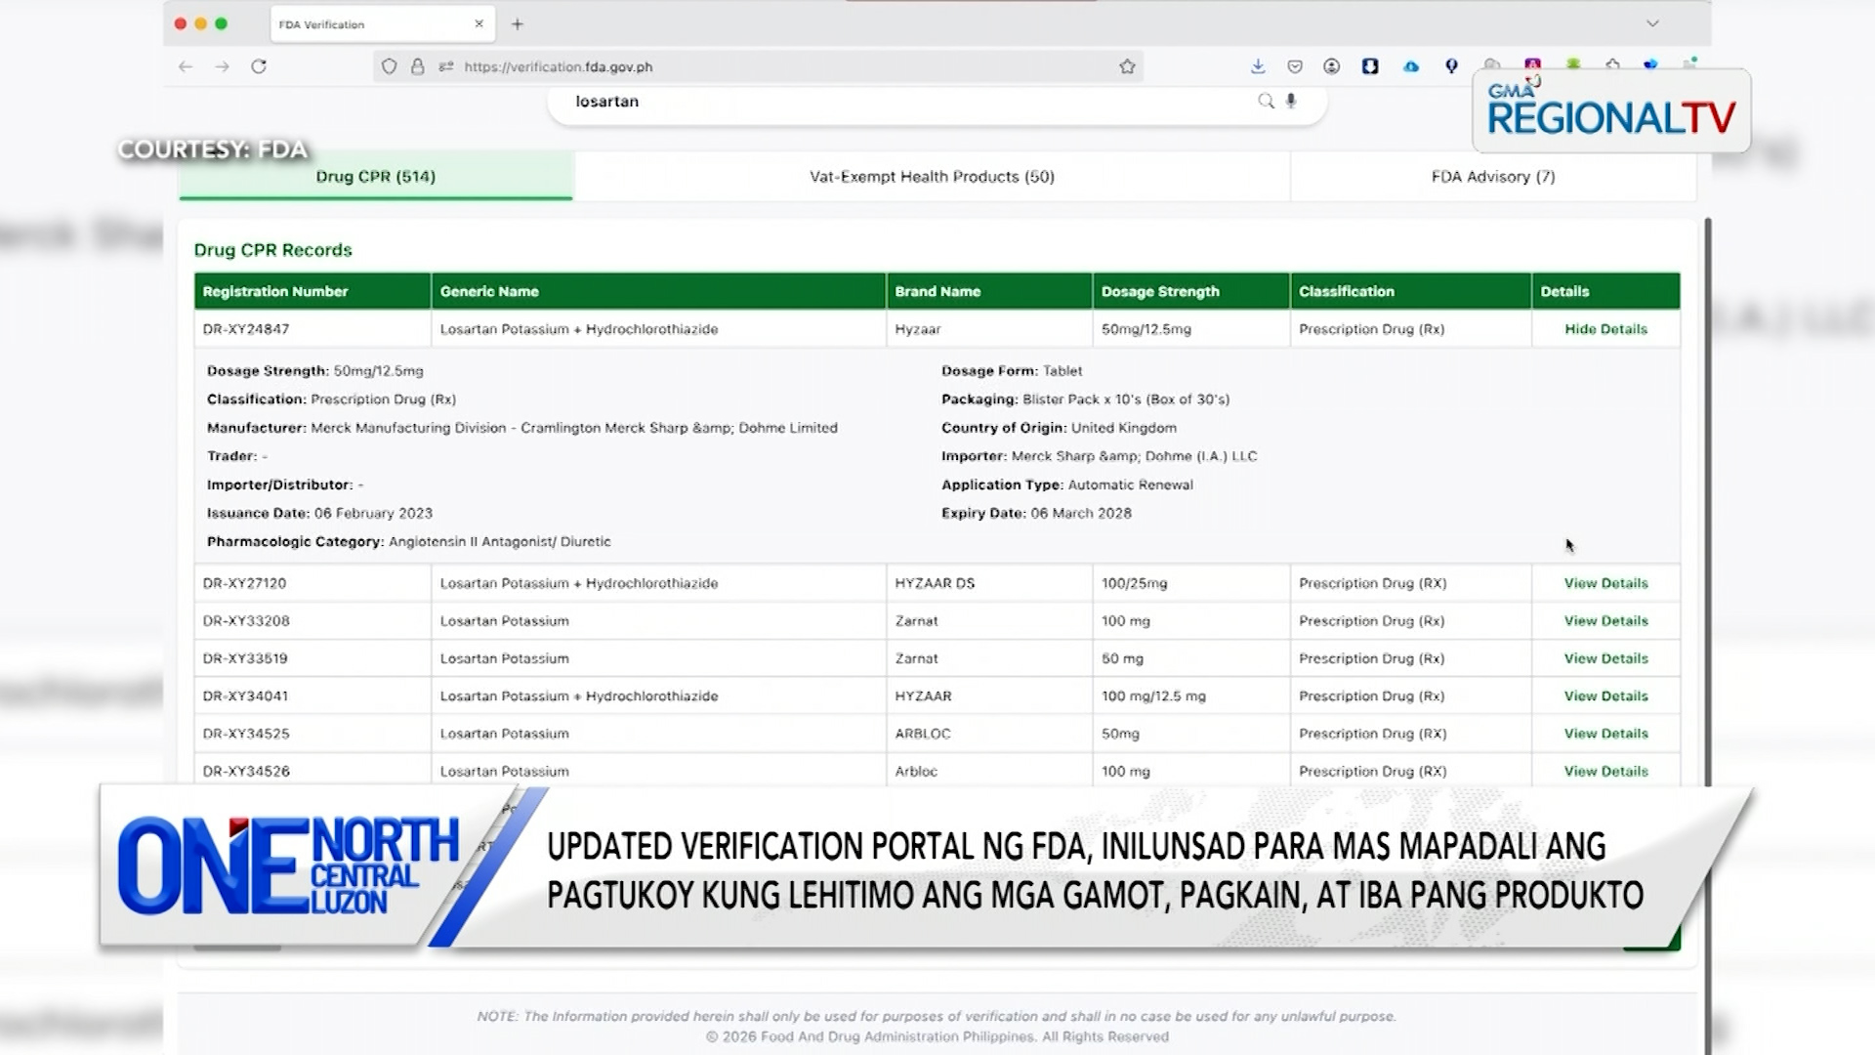
Task: Click Hide Details for DR-XY24847
Action: [x=1604, y=329]
